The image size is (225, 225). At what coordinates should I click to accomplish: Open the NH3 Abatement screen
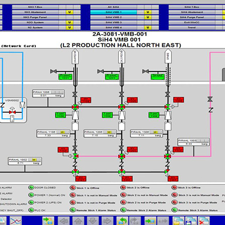pyautogui.click(x=35, y=12)
